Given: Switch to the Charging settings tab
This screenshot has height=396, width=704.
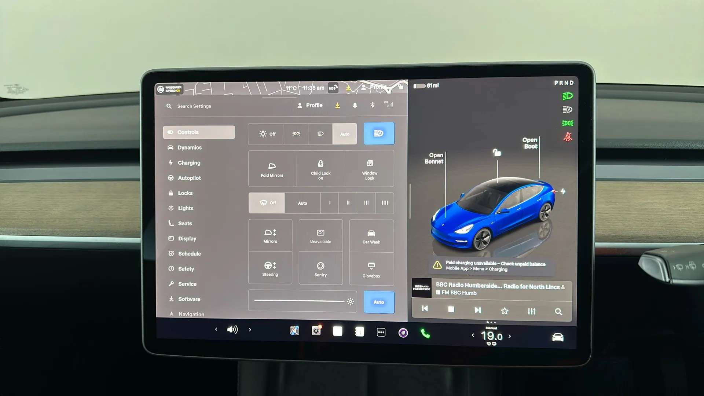Looking at the screenshot, I should click(x=189, y=162).
